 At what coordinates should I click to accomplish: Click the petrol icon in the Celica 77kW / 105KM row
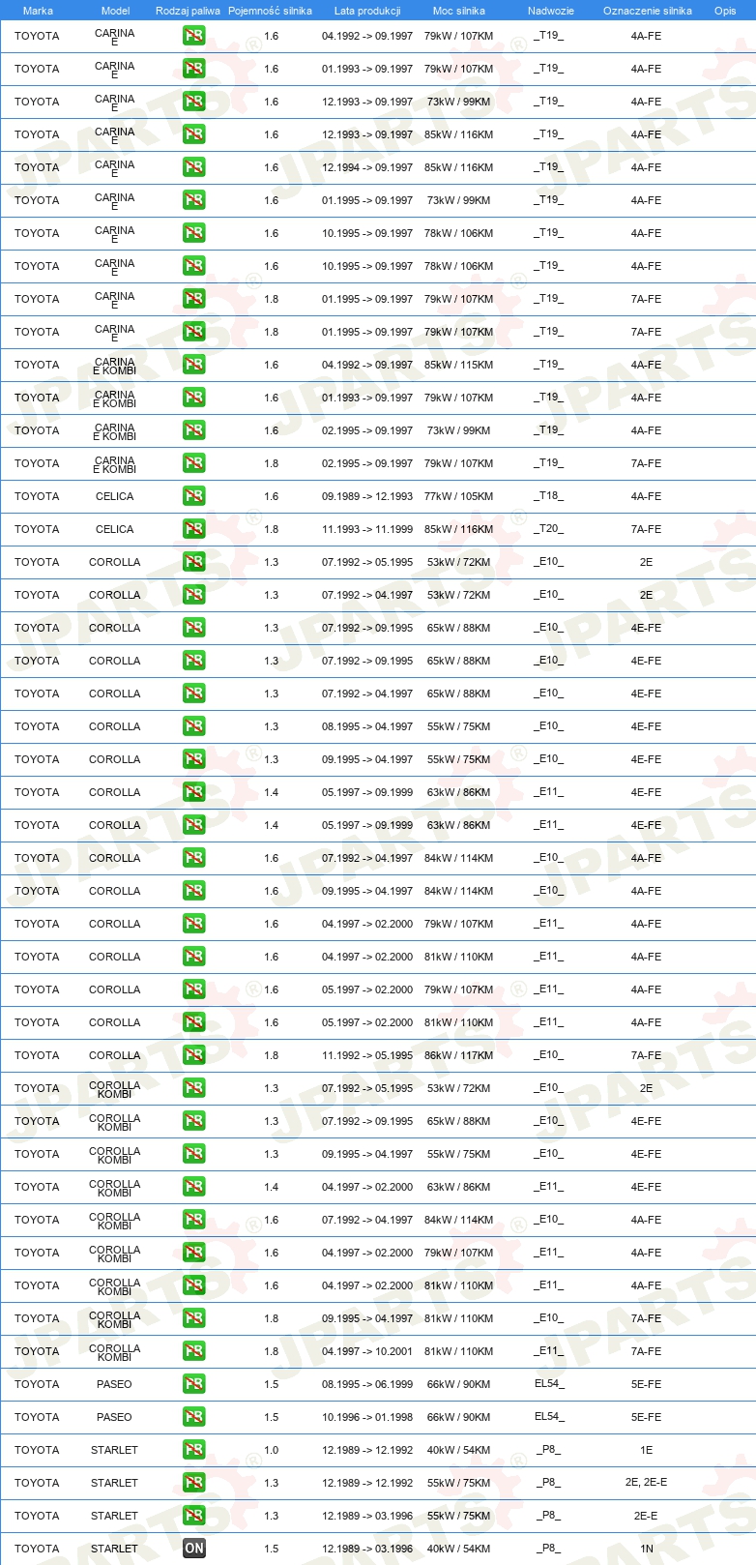(x=194, y=495)
